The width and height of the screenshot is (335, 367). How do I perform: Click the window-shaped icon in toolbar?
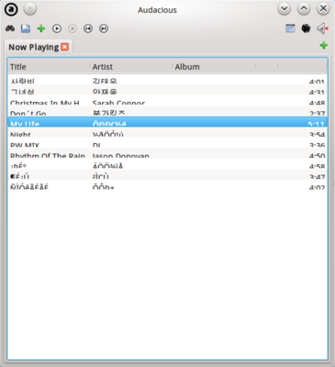290,28
